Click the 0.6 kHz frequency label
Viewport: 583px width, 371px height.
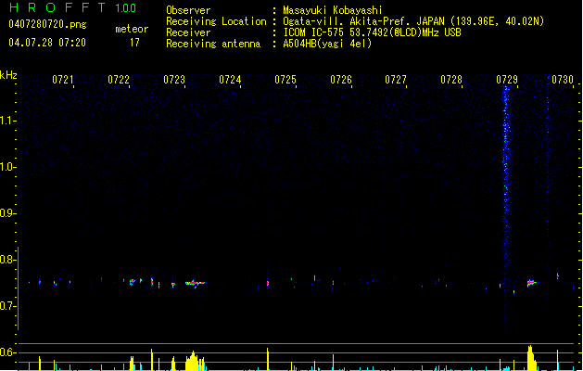[7, 352]
